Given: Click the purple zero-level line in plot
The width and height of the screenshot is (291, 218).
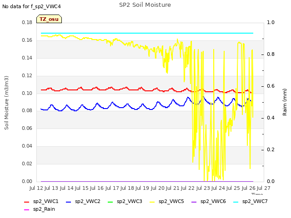Looking at the screenshot, I should pos(147,182).
